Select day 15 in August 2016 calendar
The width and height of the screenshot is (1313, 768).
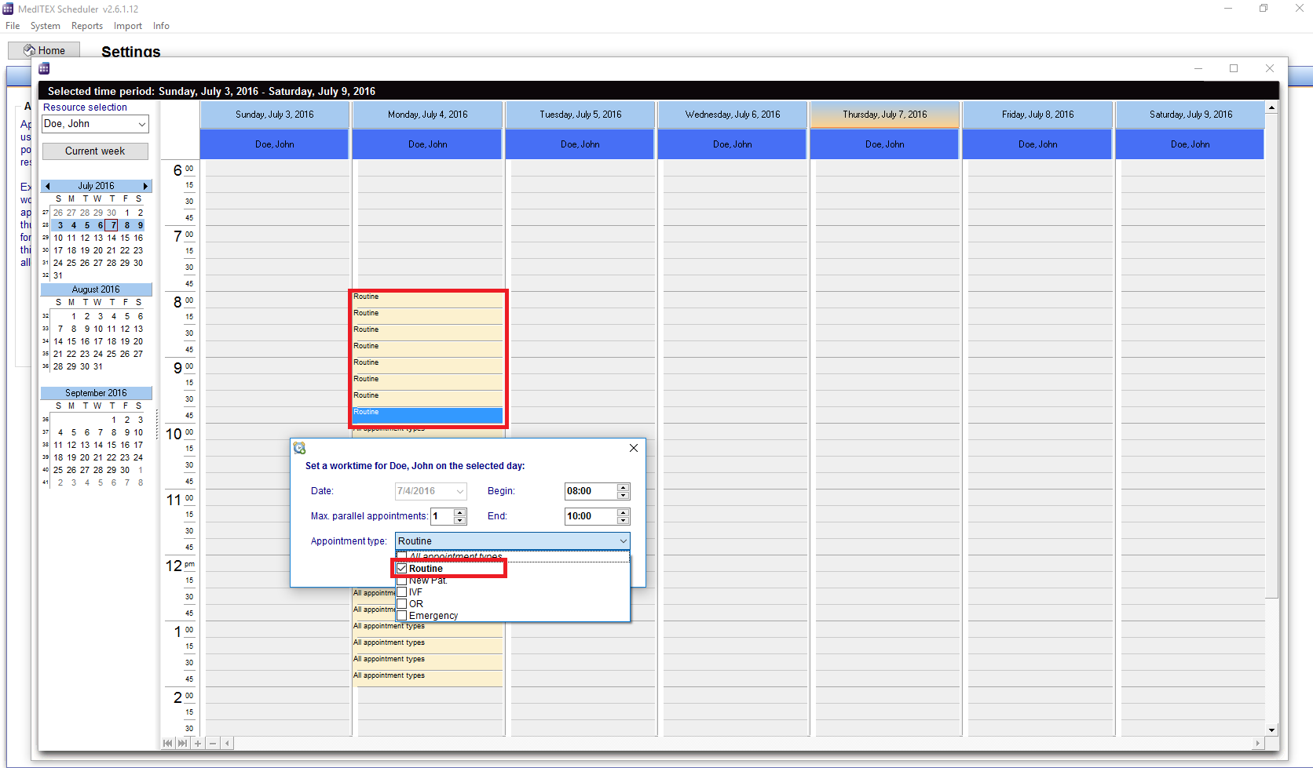tap(71, 341)
